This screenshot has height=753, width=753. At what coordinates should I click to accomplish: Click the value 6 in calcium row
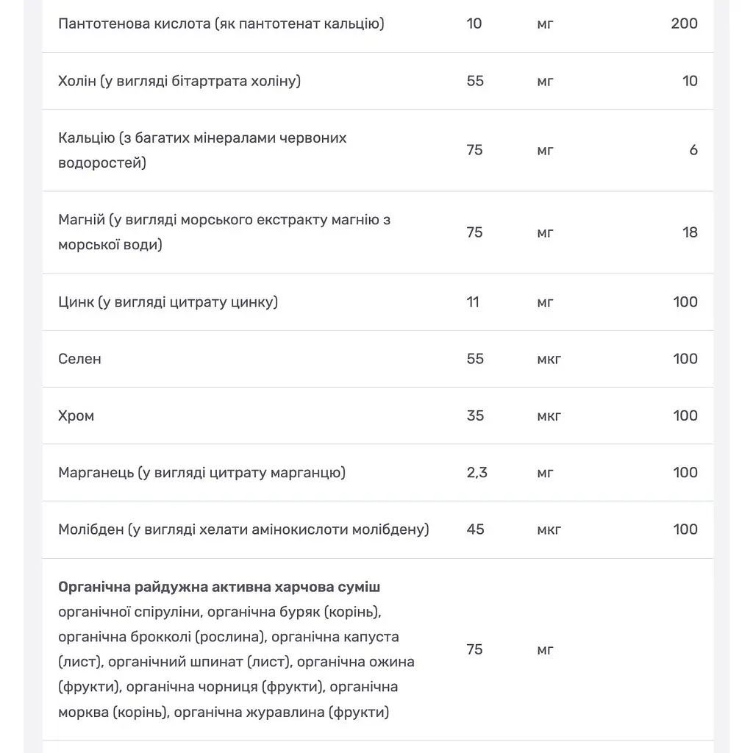pyautogui.click(x=693, y=150)
